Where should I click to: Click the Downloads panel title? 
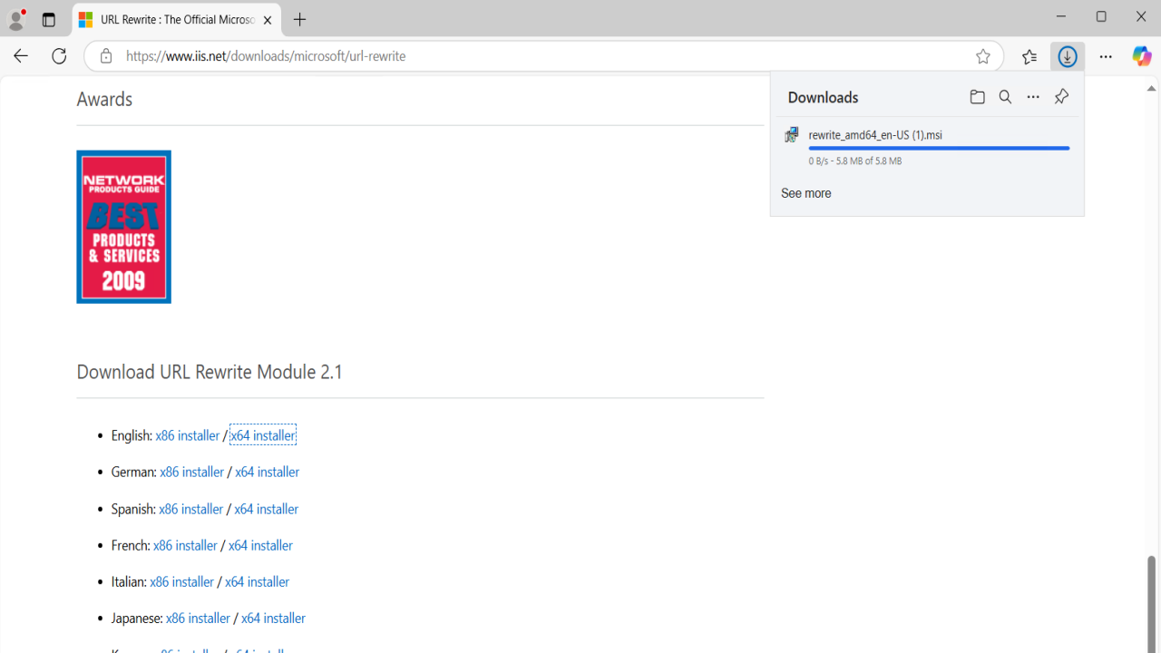(823, 97)
